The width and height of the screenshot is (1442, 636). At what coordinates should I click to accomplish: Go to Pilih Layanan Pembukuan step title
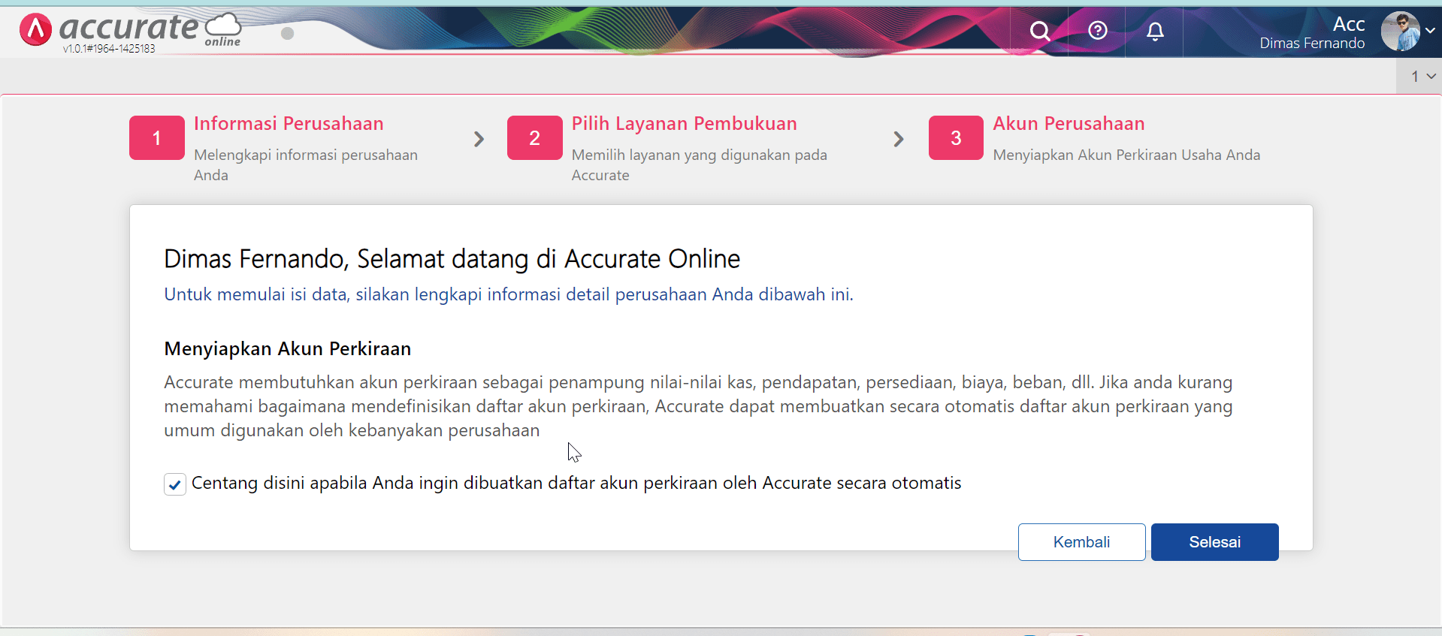(x=684, y=124)
